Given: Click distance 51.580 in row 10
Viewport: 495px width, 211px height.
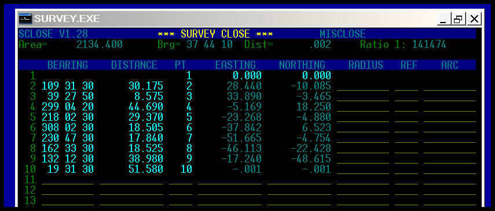Looking at the screenshot, I should (x=146, y=169).
